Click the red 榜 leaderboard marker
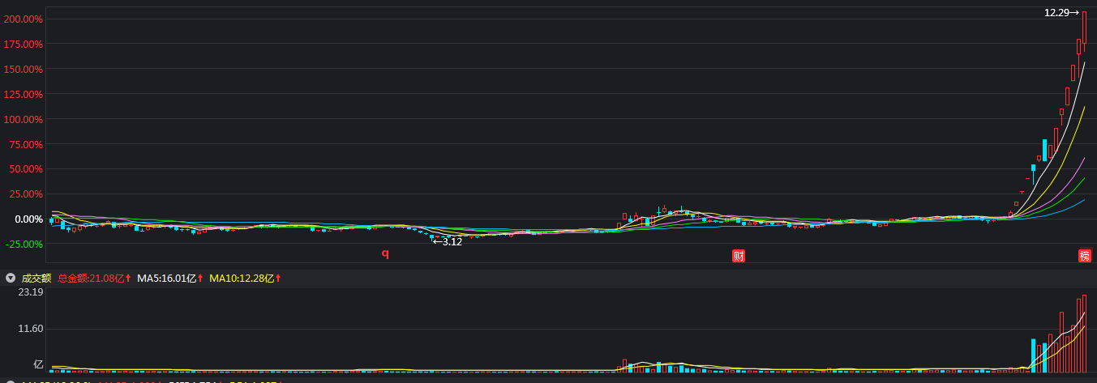Image resolution: width=1097 pixels, height=383 pixels. 1085,256
